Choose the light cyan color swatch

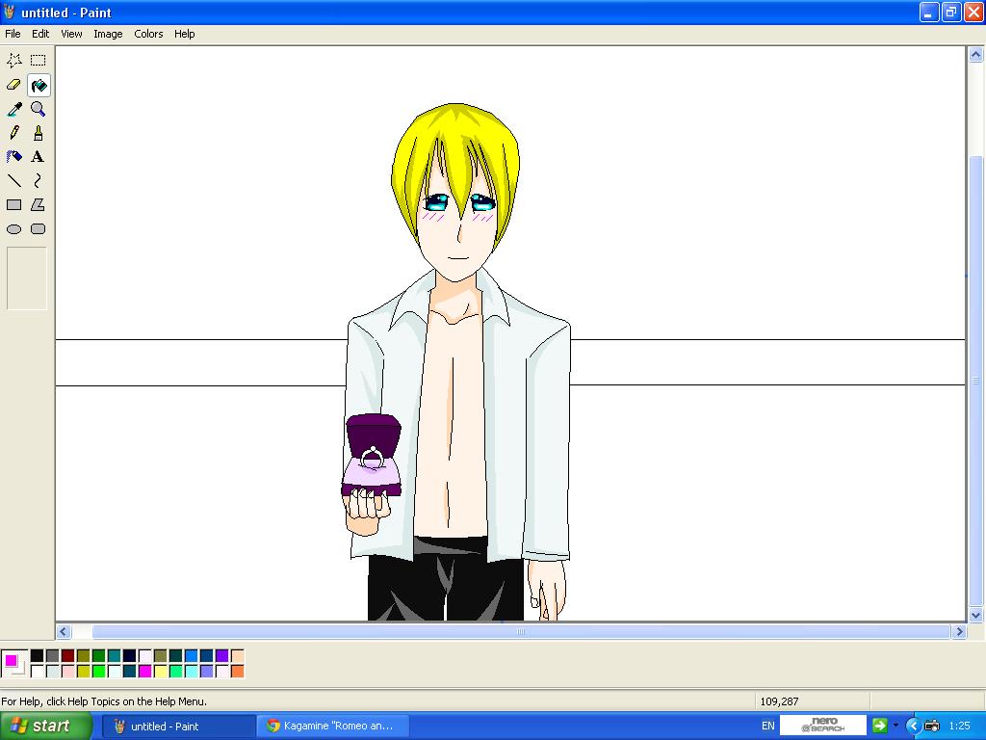(192, 672)
